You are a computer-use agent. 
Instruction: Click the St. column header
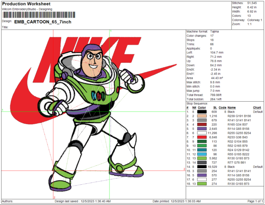(x=215, y=108)
